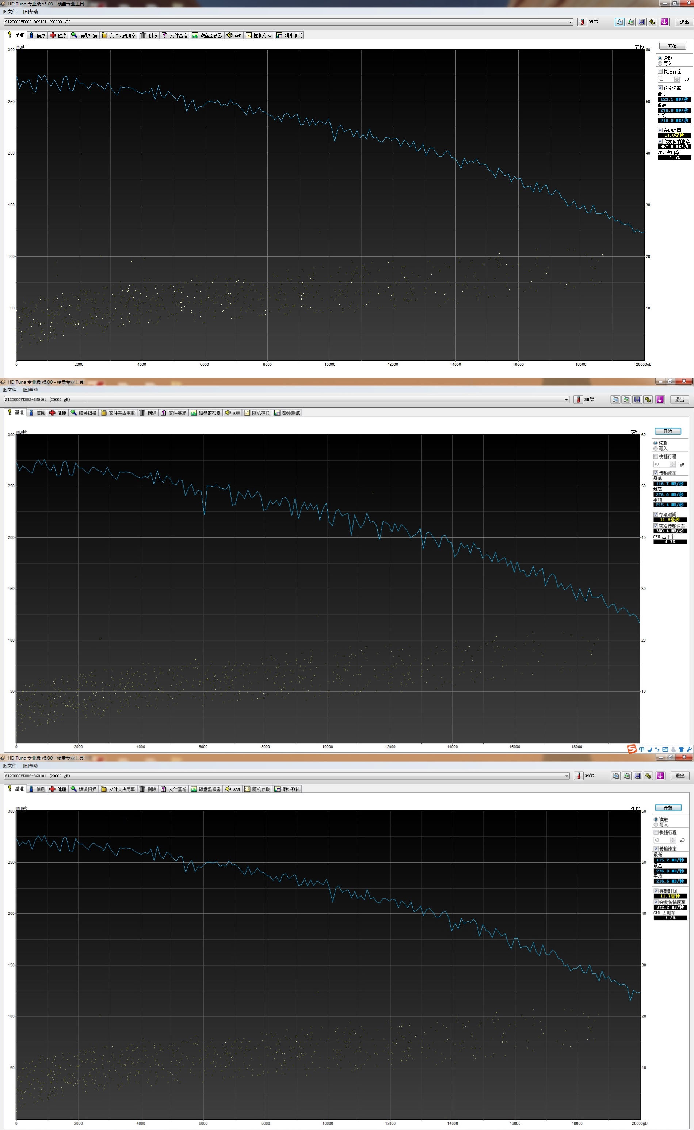Image resolution: width=694 pixels, height=1130 pixels.
Task: Open drive list dropdown in the bottom window
Action: [566, 776]
